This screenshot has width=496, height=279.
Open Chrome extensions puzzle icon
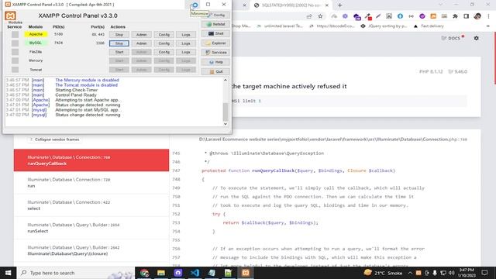pyautogui.click(x=455, y=16)
